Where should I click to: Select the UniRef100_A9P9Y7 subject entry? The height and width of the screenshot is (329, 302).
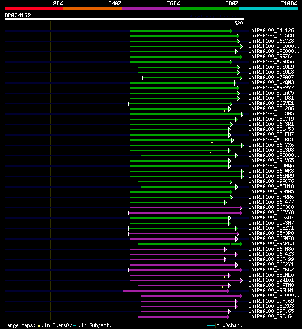pos(271,88)
